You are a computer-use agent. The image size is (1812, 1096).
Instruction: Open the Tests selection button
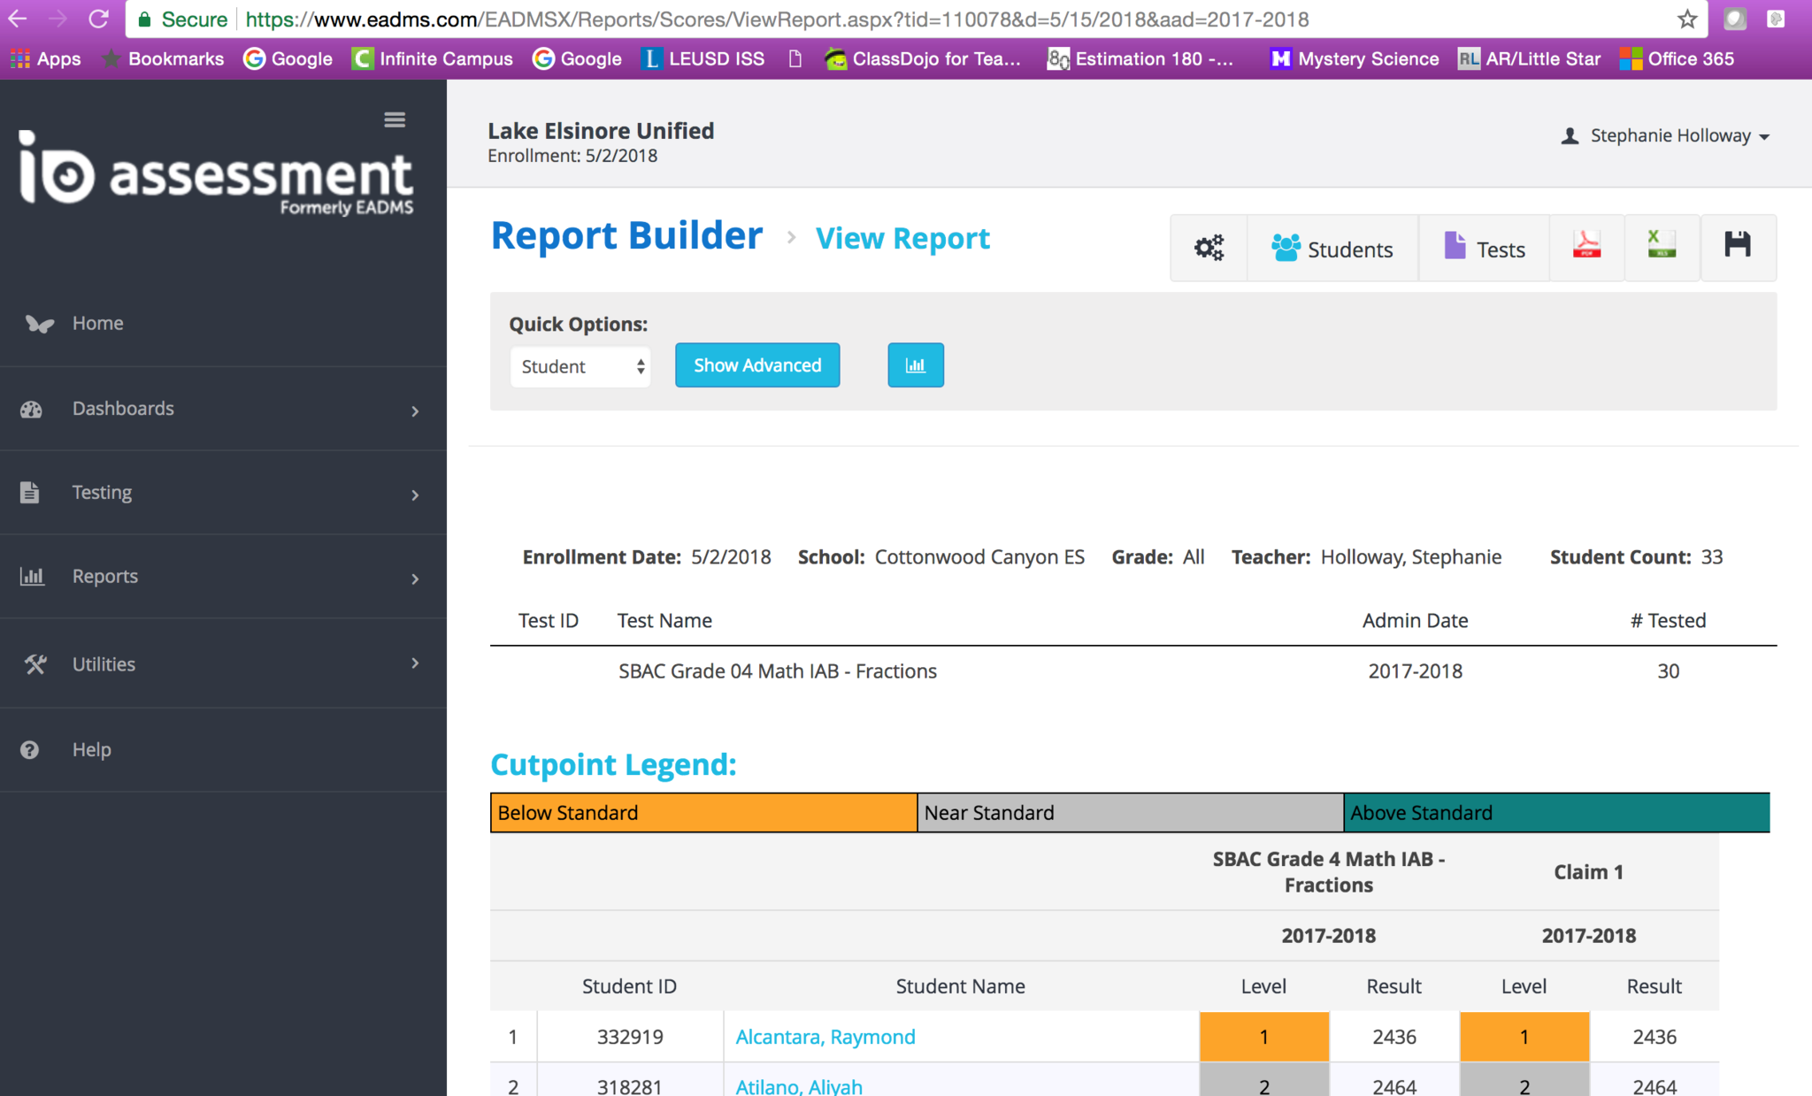point(1484,249)
